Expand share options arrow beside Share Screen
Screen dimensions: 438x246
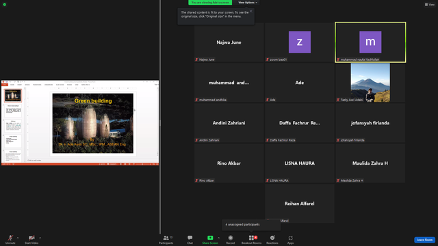219,238
